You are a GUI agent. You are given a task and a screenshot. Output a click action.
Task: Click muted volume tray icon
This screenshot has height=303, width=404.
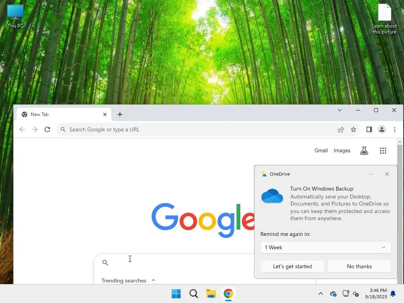coord(356,294)
